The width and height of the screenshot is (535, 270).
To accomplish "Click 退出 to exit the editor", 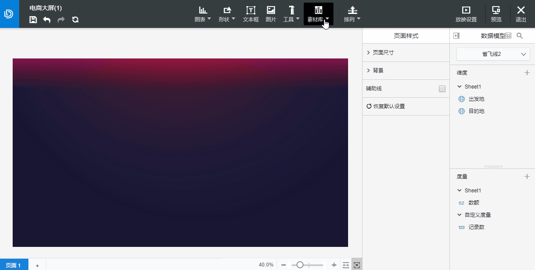I will coord(521,14).
